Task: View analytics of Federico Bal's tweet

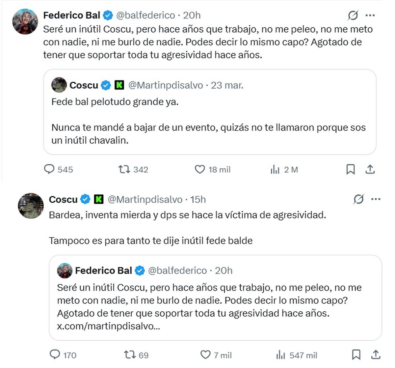Action: pos(275,170)
